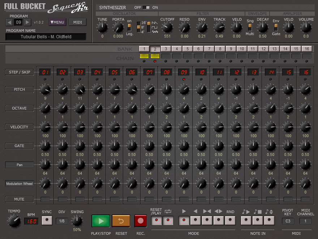Click step 01 pitch knob
This screenshot has height=239, width=318.
point(45,90)
